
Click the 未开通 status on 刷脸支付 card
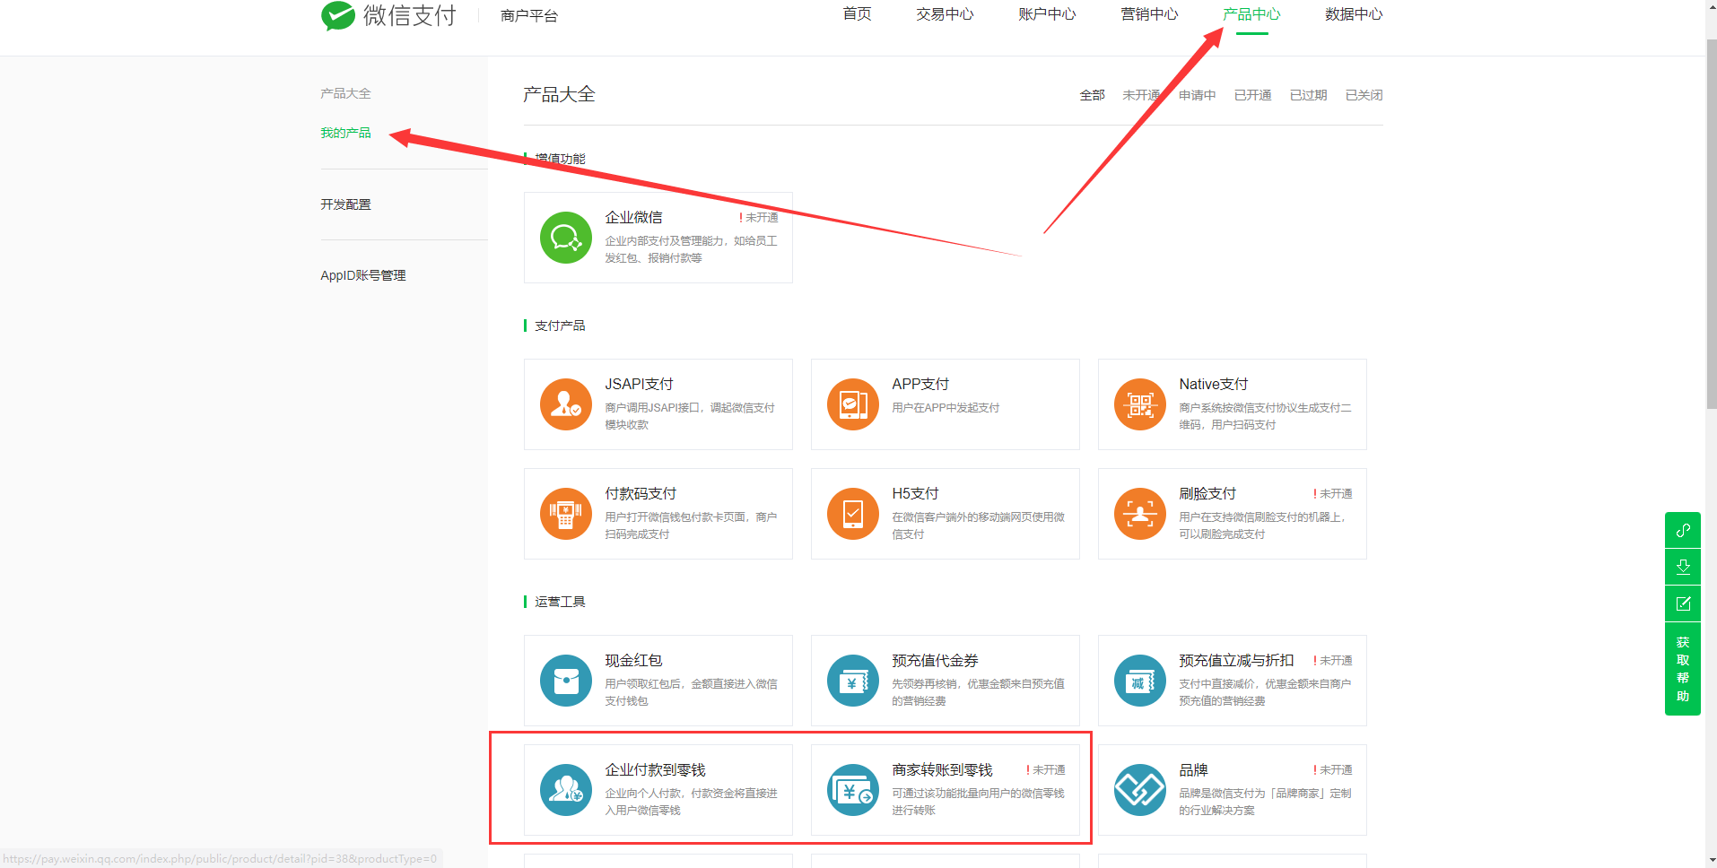pyautogui.click(x=1333, y=493)
